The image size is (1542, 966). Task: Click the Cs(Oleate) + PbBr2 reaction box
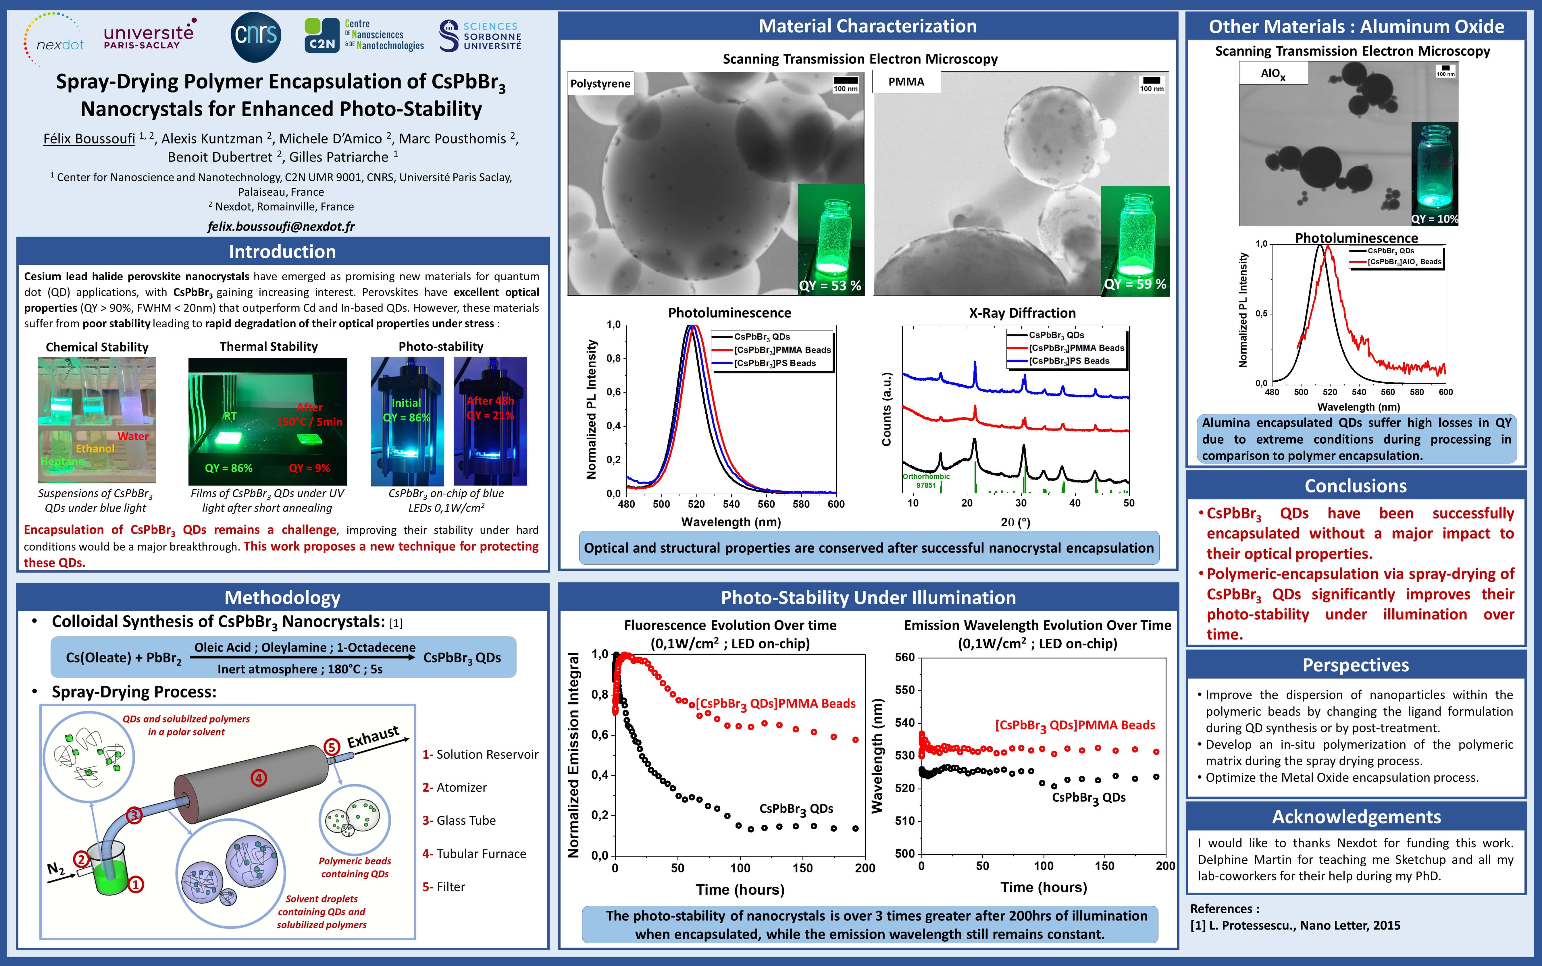(283, 657)
